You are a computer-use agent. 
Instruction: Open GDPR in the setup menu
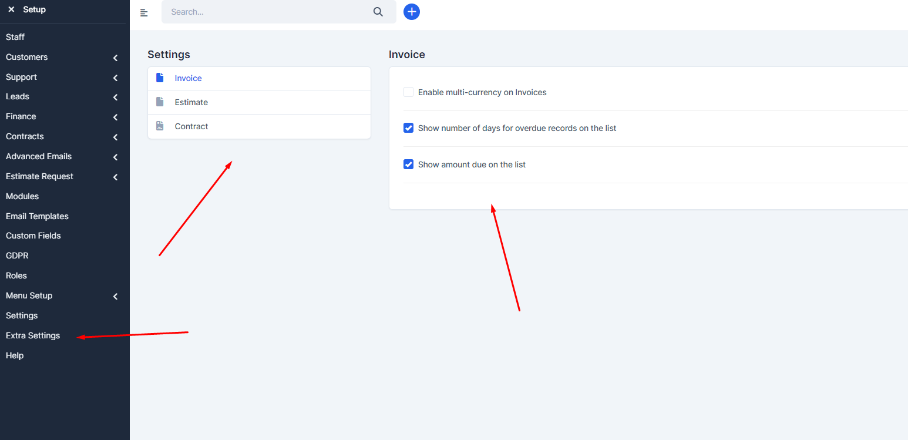(x=17, y=256)
